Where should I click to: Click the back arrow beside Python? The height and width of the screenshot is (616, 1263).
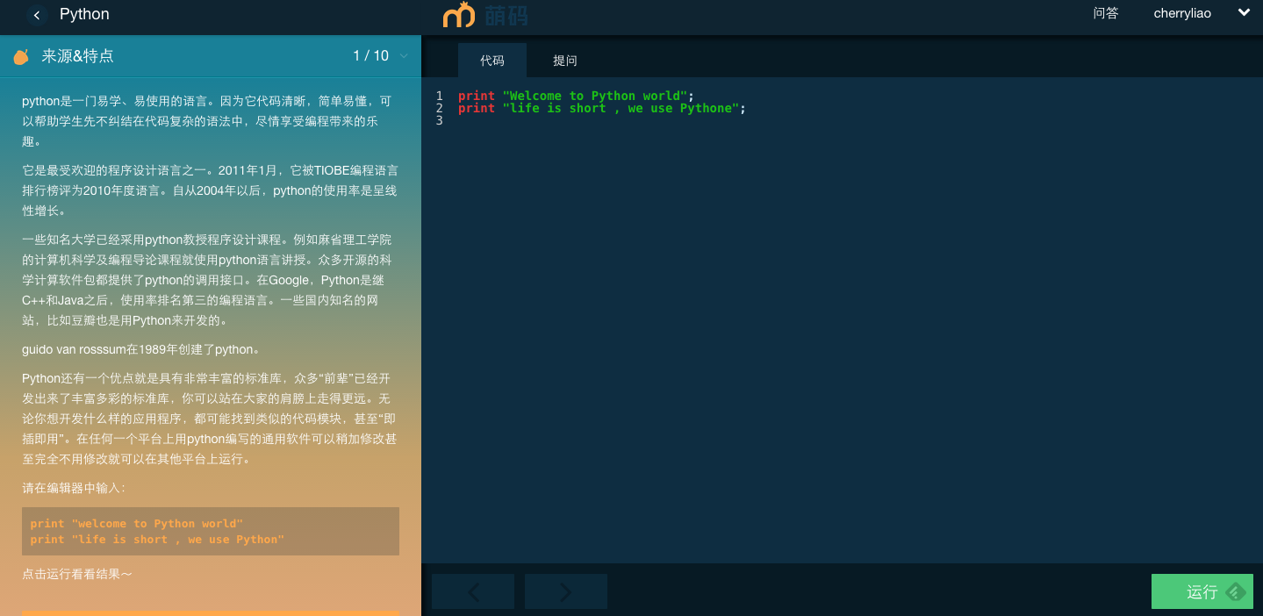coord(36,15)
